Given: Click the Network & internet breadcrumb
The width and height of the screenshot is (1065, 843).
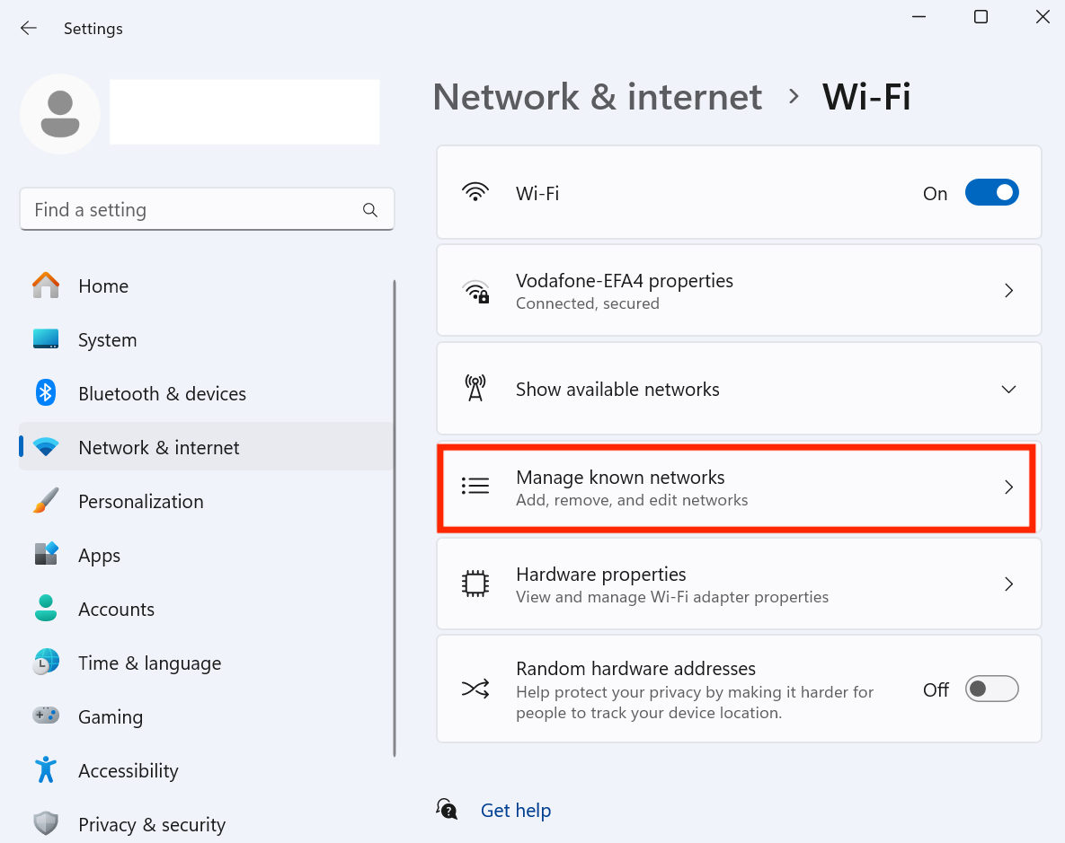Looking at the screenshot, I should point(597,96).
